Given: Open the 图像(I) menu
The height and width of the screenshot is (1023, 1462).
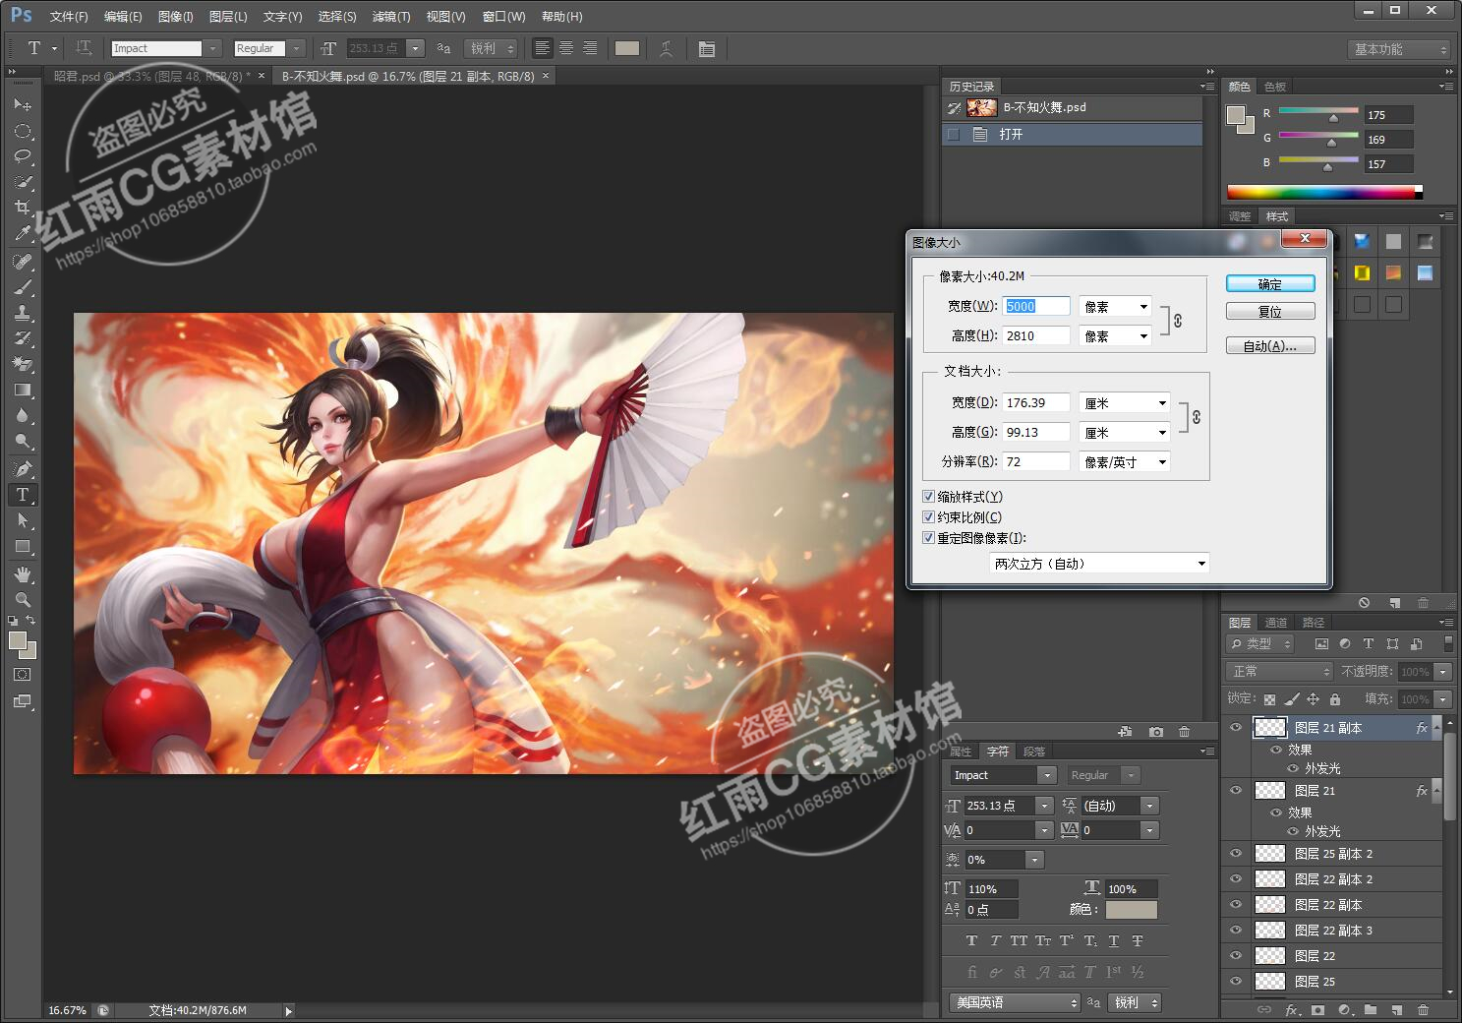Looking at the screenshot, I should 176,17.
